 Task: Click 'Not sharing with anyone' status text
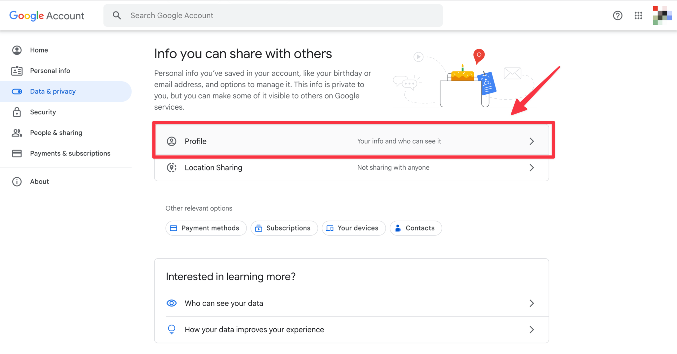pyautogui.click(x=393, y=168)
